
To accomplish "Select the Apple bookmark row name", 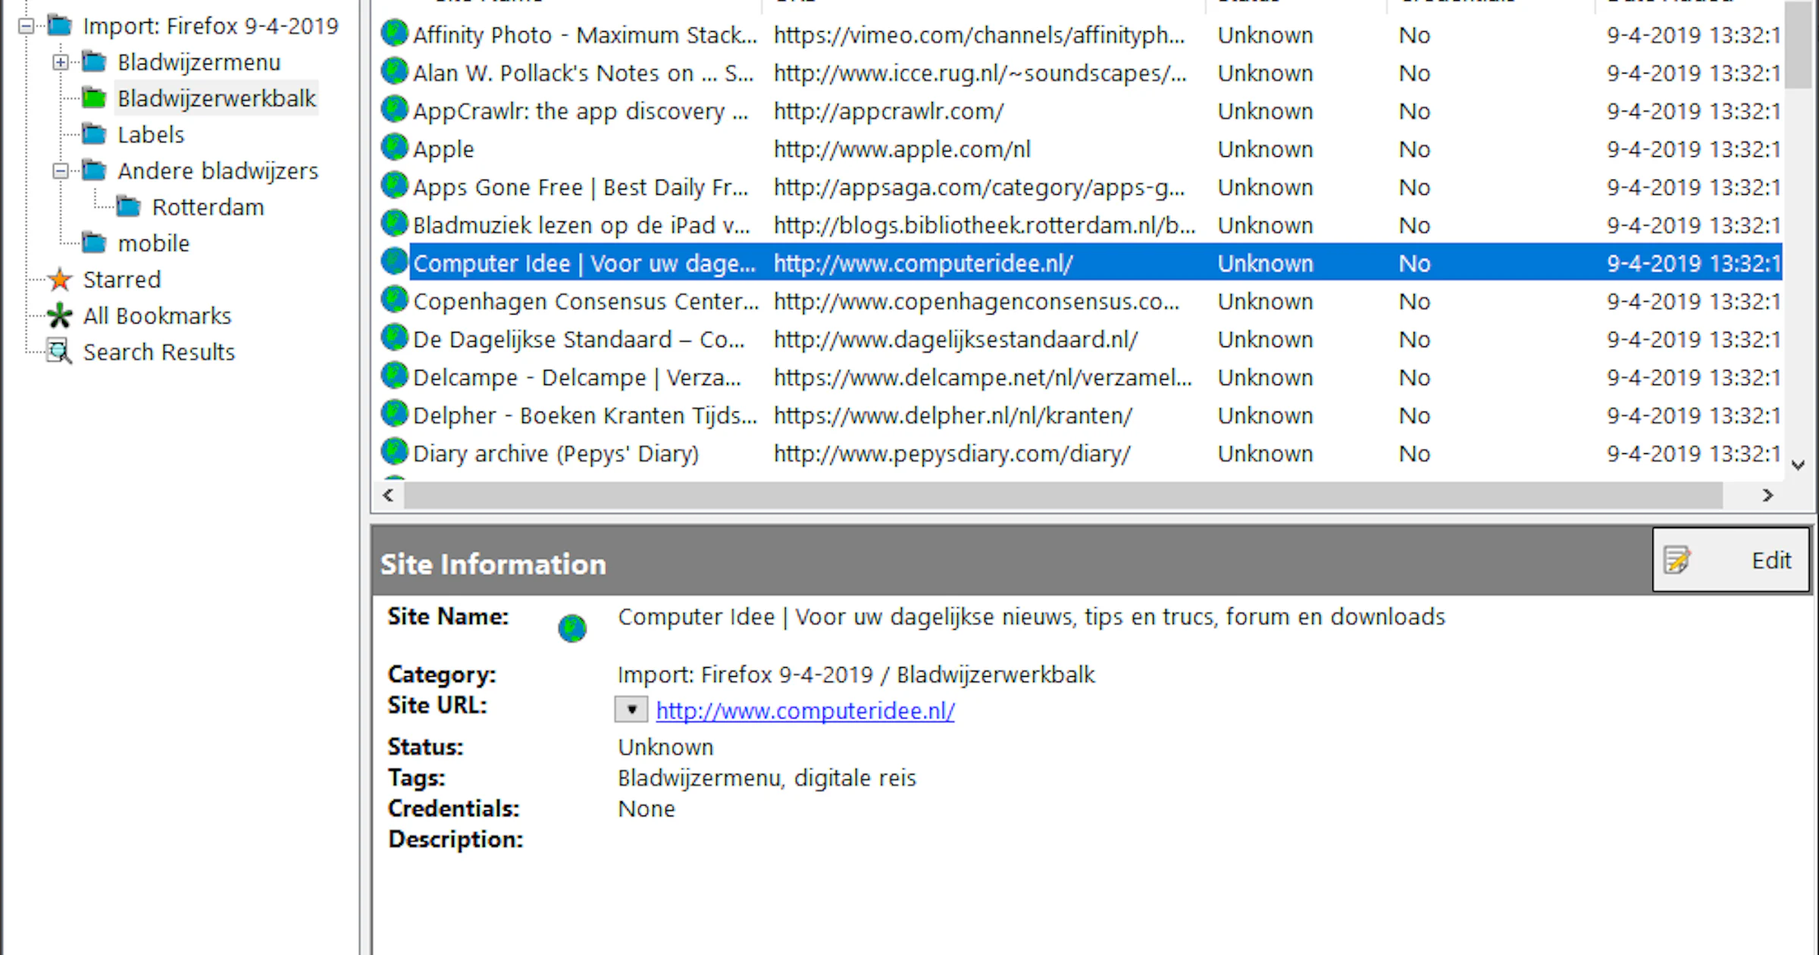I will click(x=443, y=149).
